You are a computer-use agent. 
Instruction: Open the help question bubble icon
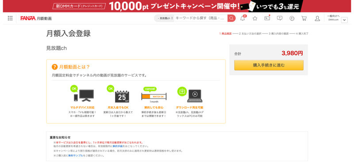(280, 18)
